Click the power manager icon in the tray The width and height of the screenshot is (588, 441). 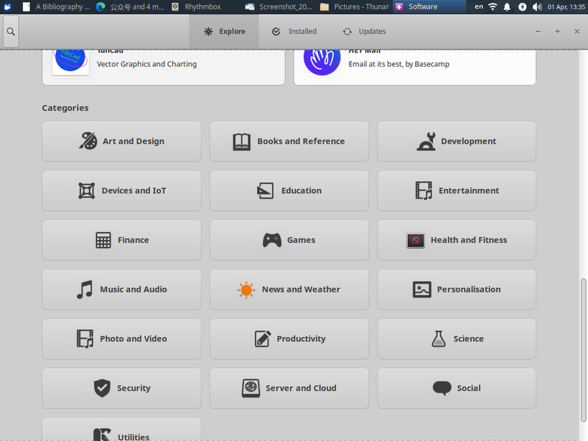click(x=523, y=6)
